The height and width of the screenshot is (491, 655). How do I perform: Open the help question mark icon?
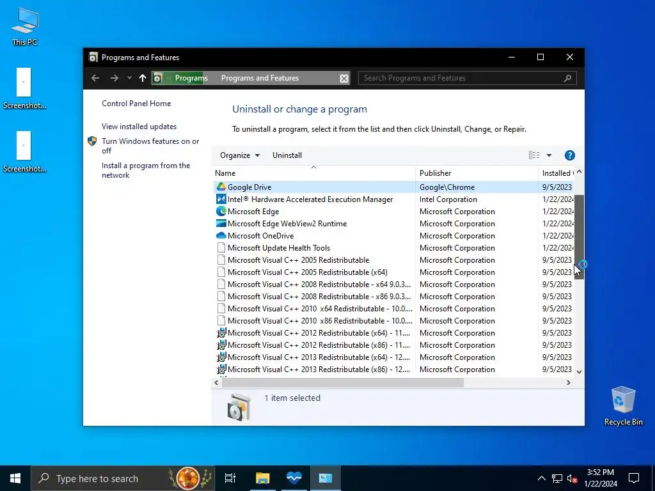[569, 155]
